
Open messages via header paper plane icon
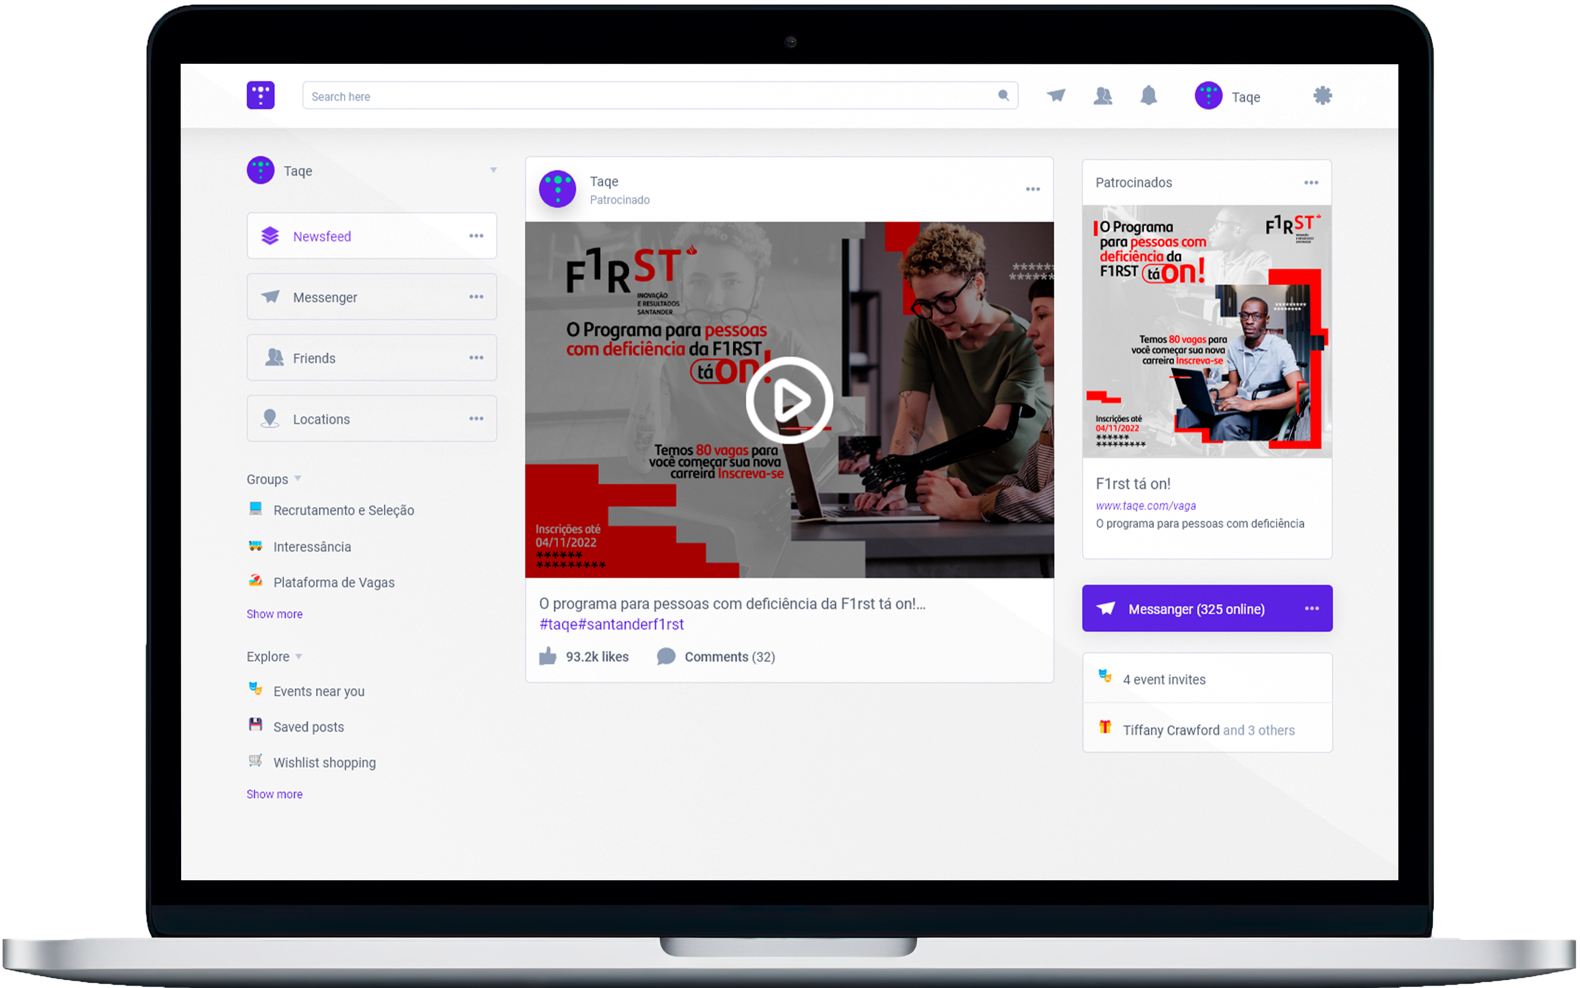[x=1055, y=95]
